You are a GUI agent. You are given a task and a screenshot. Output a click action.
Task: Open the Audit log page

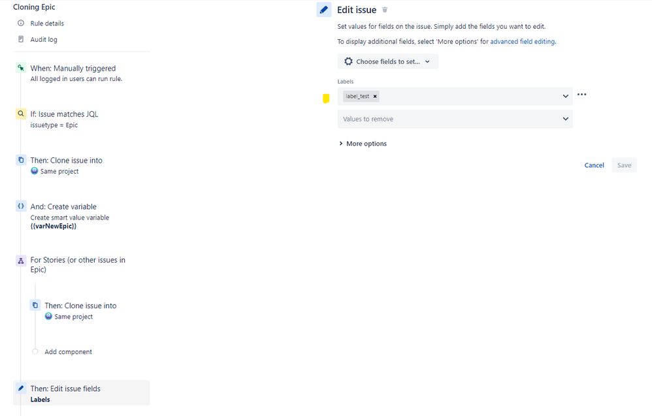tap(44, 39)
